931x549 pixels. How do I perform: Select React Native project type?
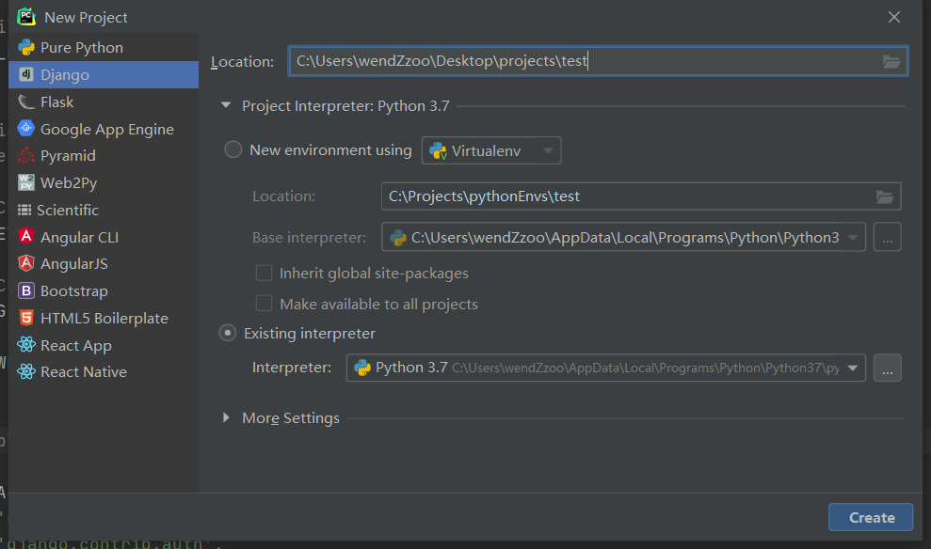click(x=104, y=371)
